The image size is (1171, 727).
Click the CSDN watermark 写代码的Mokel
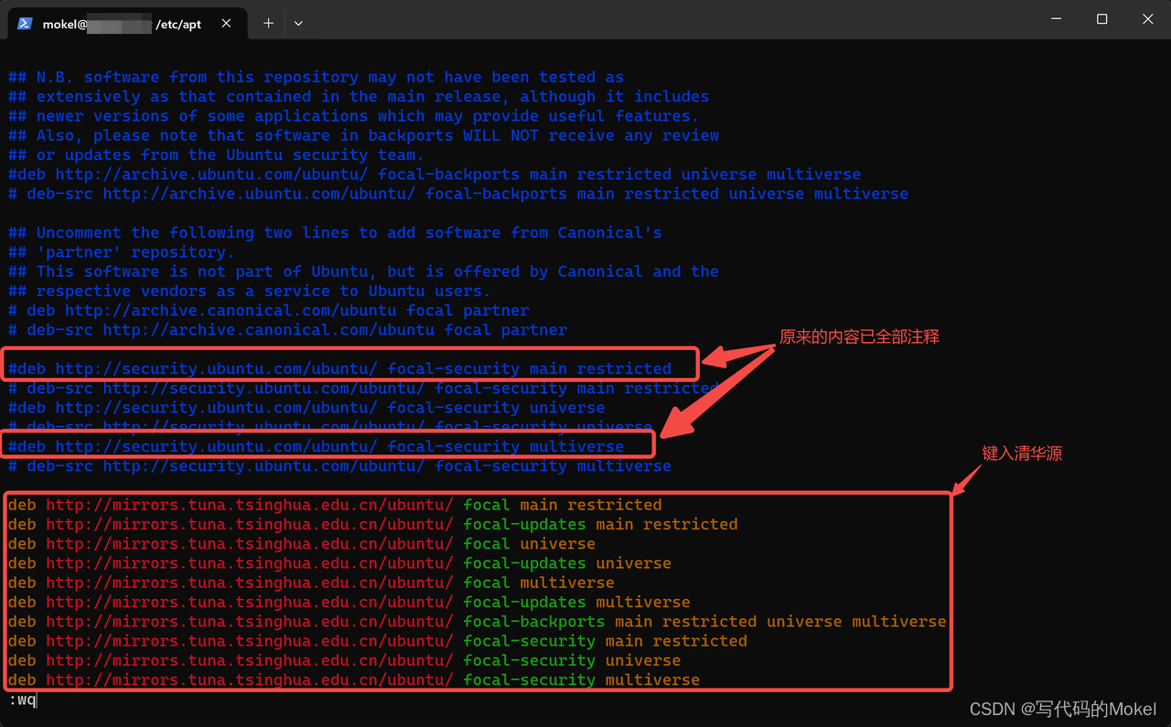[1064, 709]
